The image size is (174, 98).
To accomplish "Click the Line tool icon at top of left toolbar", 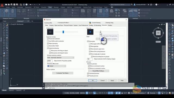I will pyautogui.click(x=4, y=25).
